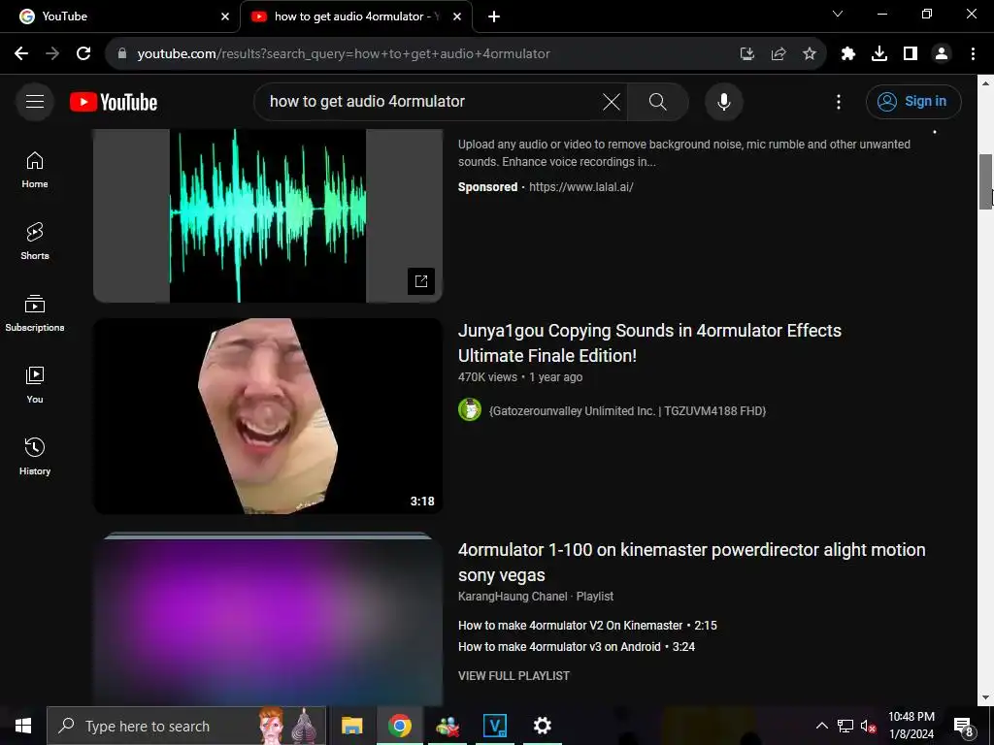This screenshot has width=994, height=745.
Task: Toggle Chrome side panel icon
Action: pos(910,54)
